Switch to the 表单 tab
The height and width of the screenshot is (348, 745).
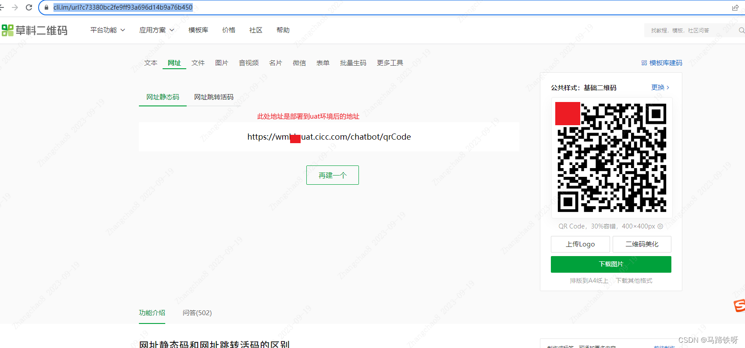pyautogui.click(x=323, y=63)
